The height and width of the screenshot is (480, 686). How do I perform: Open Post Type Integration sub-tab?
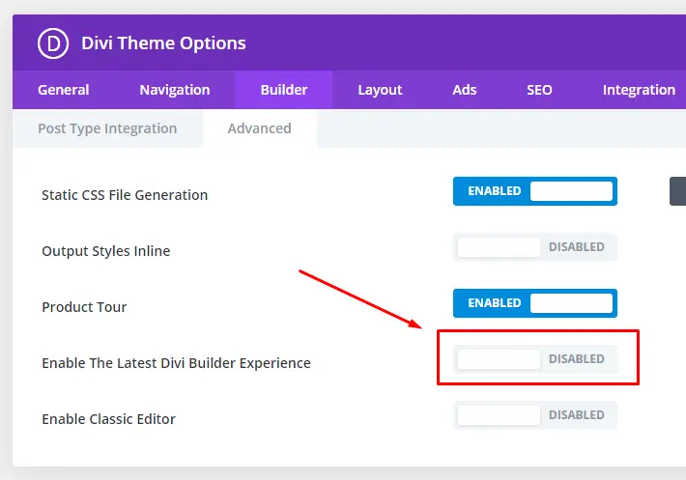point(107,128)
